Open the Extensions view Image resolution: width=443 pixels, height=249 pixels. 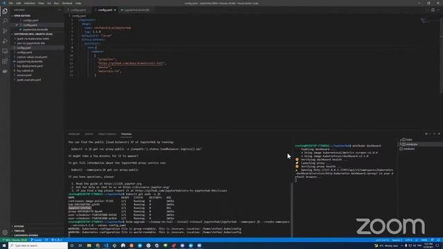pos(5,62)
